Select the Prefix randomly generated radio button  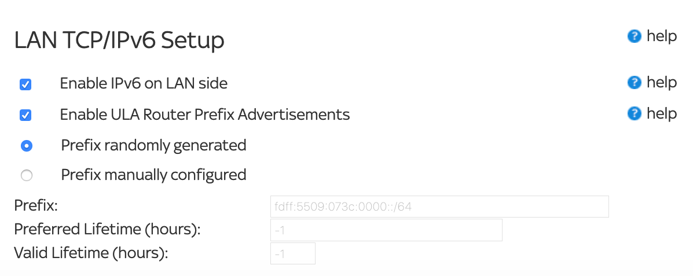(26, 146)
